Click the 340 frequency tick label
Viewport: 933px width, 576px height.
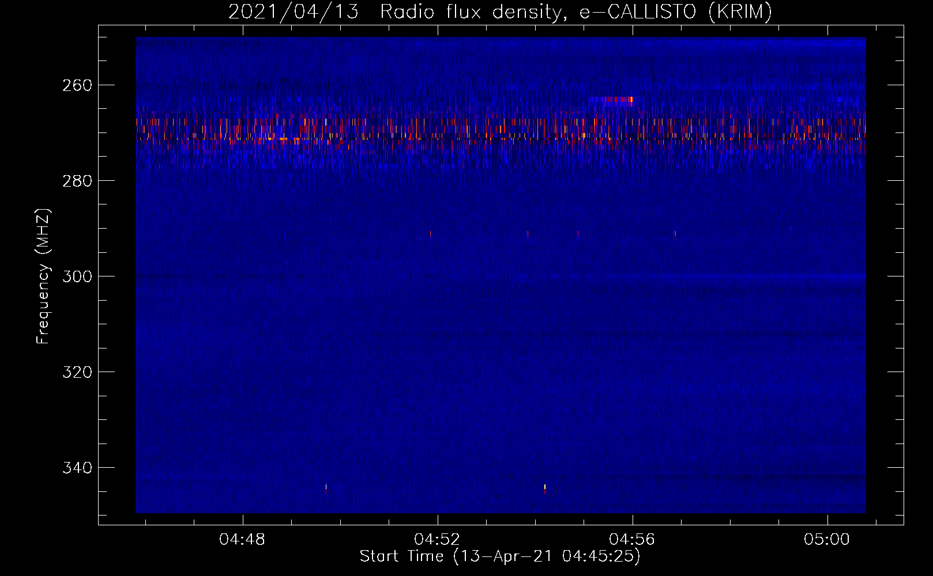coord(77,468)
